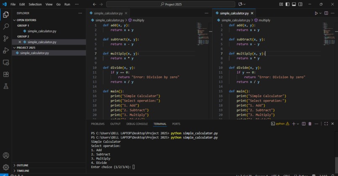Toggle the primary side bar layout button
This screenshot has width=338, height=176.
287,4
